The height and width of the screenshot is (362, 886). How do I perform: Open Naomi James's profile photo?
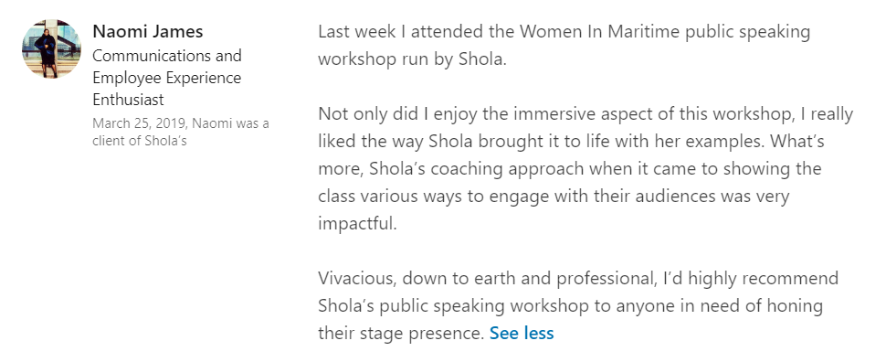pyautogui.click(x=51, y=48)
